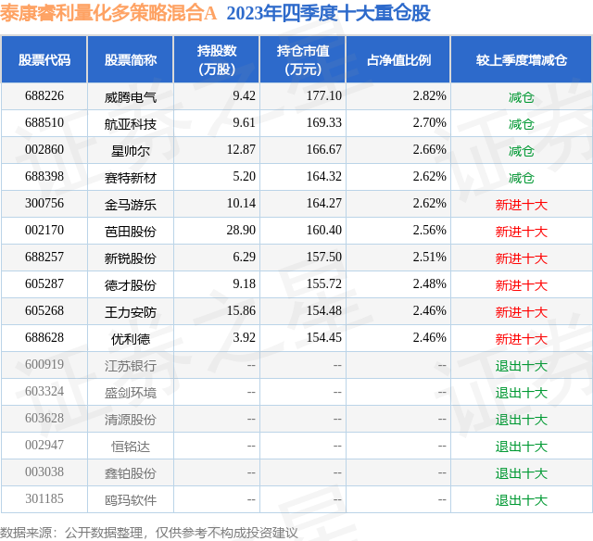Select stock code 003038
This screenshot has height=541, width=593.
(x=44, y=472)
